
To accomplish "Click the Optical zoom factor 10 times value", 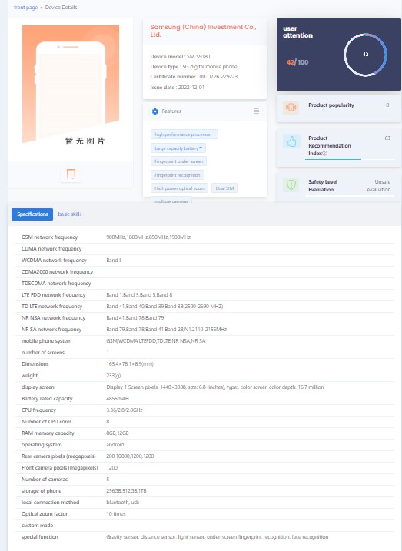I will tap(116, 514).
